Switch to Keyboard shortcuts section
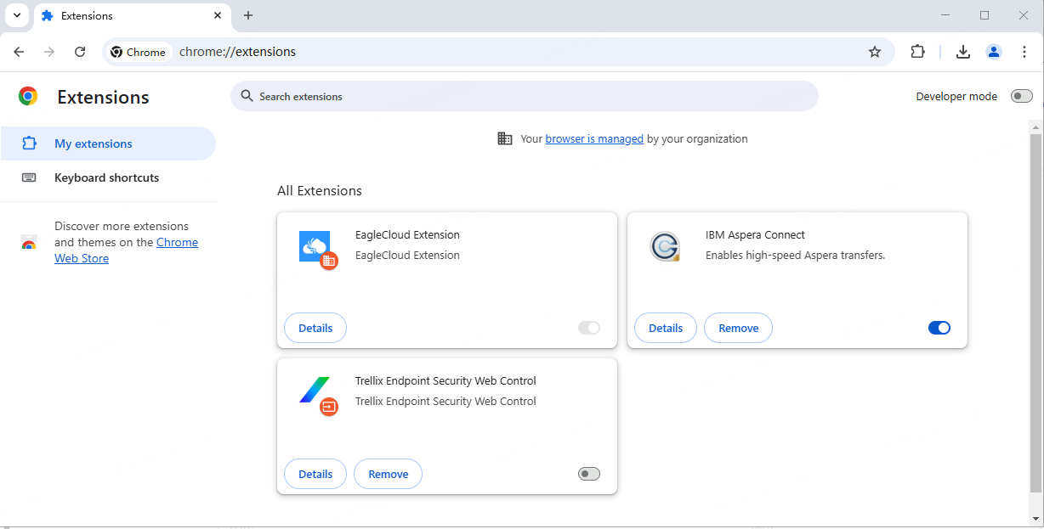The width and height of the screenshot is (1044, 529). pos(106,177)
